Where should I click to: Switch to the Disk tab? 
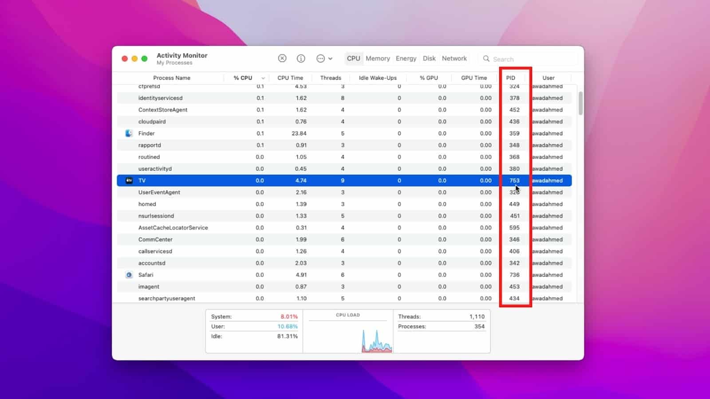(429, 58)
